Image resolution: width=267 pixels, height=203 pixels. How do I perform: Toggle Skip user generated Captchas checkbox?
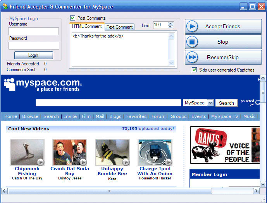coord(194,70)
